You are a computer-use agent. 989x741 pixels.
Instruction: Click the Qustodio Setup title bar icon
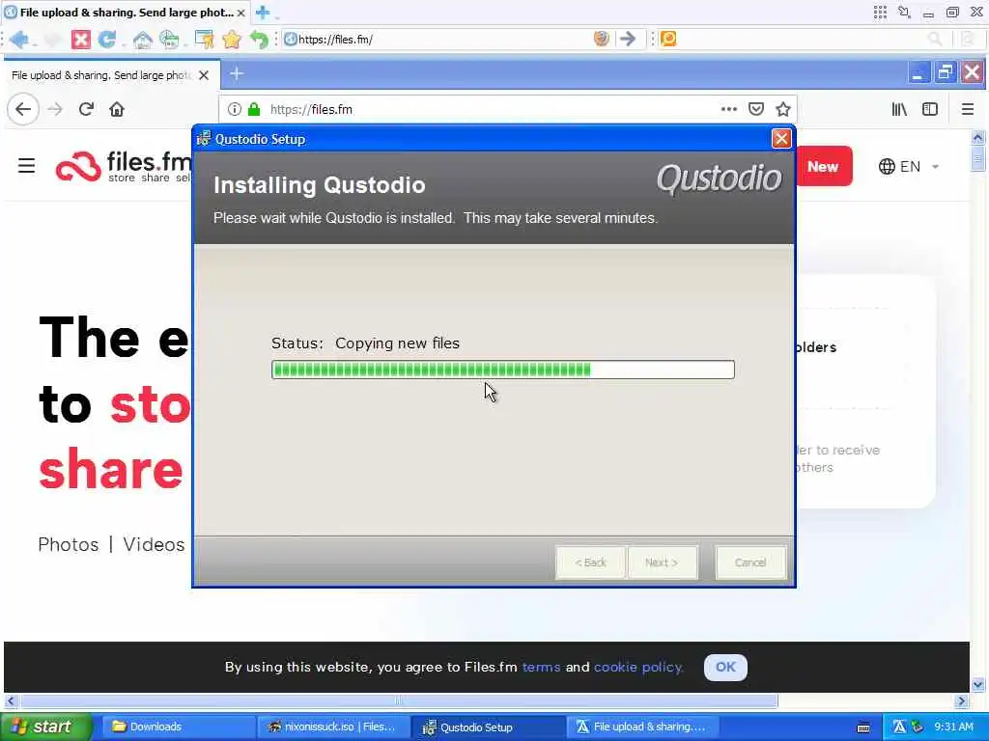tap(203, 139)
